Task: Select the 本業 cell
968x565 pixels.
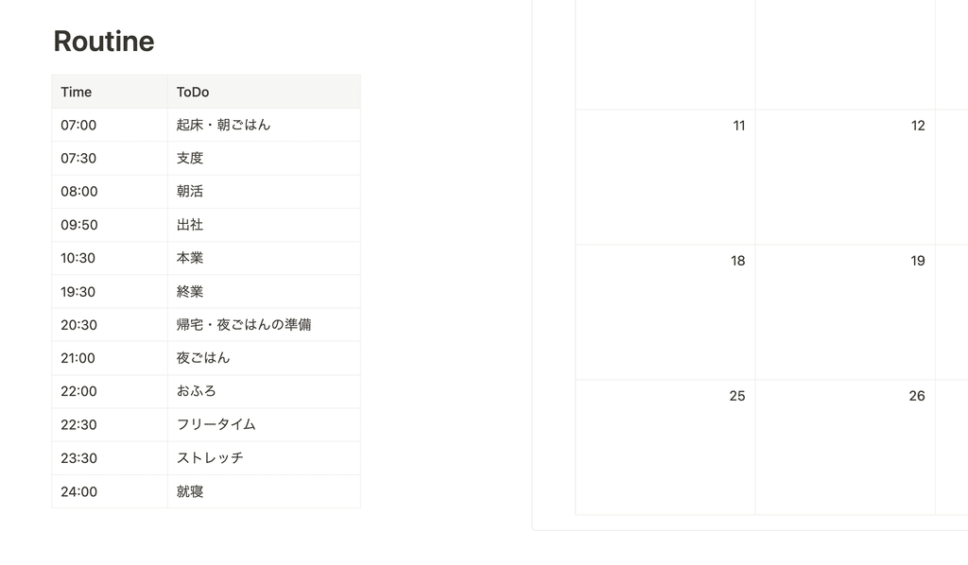Action: tap(264, 259)
